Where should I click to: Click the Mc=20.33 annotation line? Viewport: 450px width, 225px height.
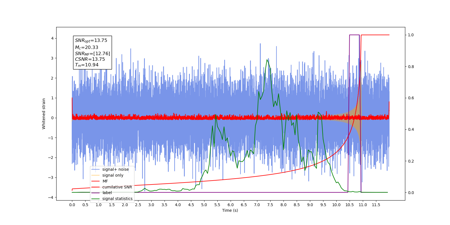tap(86, 48)
